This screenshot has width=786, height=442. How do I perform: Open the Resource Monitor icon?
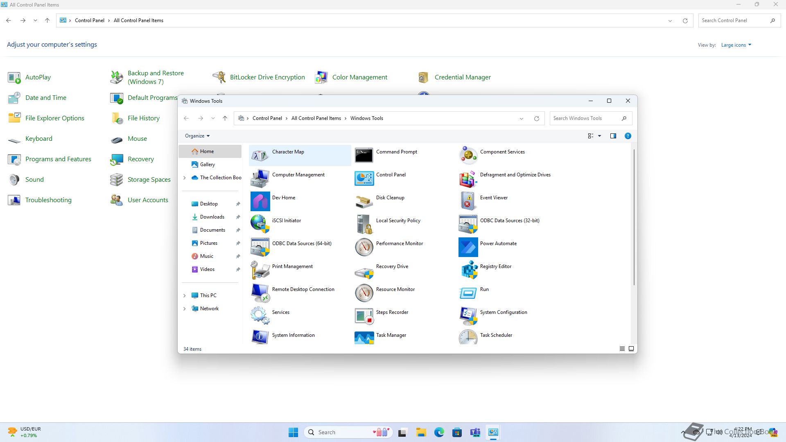click(364, 293)
